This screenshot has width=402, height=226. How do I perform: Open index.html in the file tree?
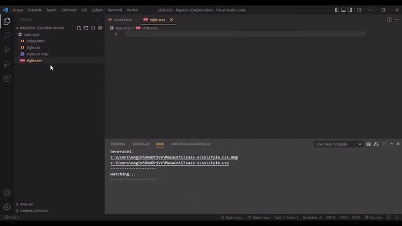pyautogui.click(x=35, y=41)
